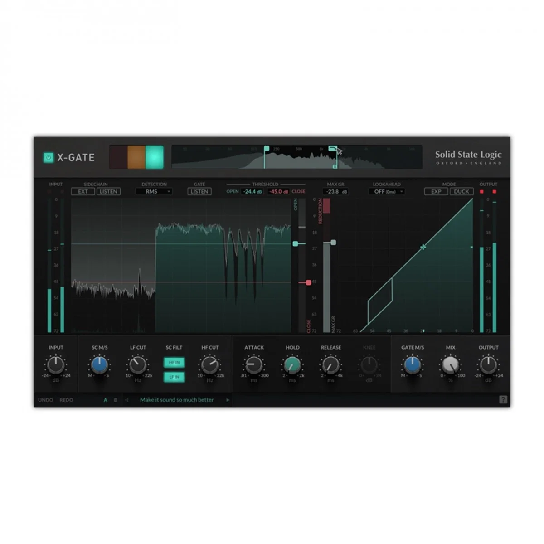Click the disabled KNEE knob
Screen dimensions: 544x544
[369, 365]
